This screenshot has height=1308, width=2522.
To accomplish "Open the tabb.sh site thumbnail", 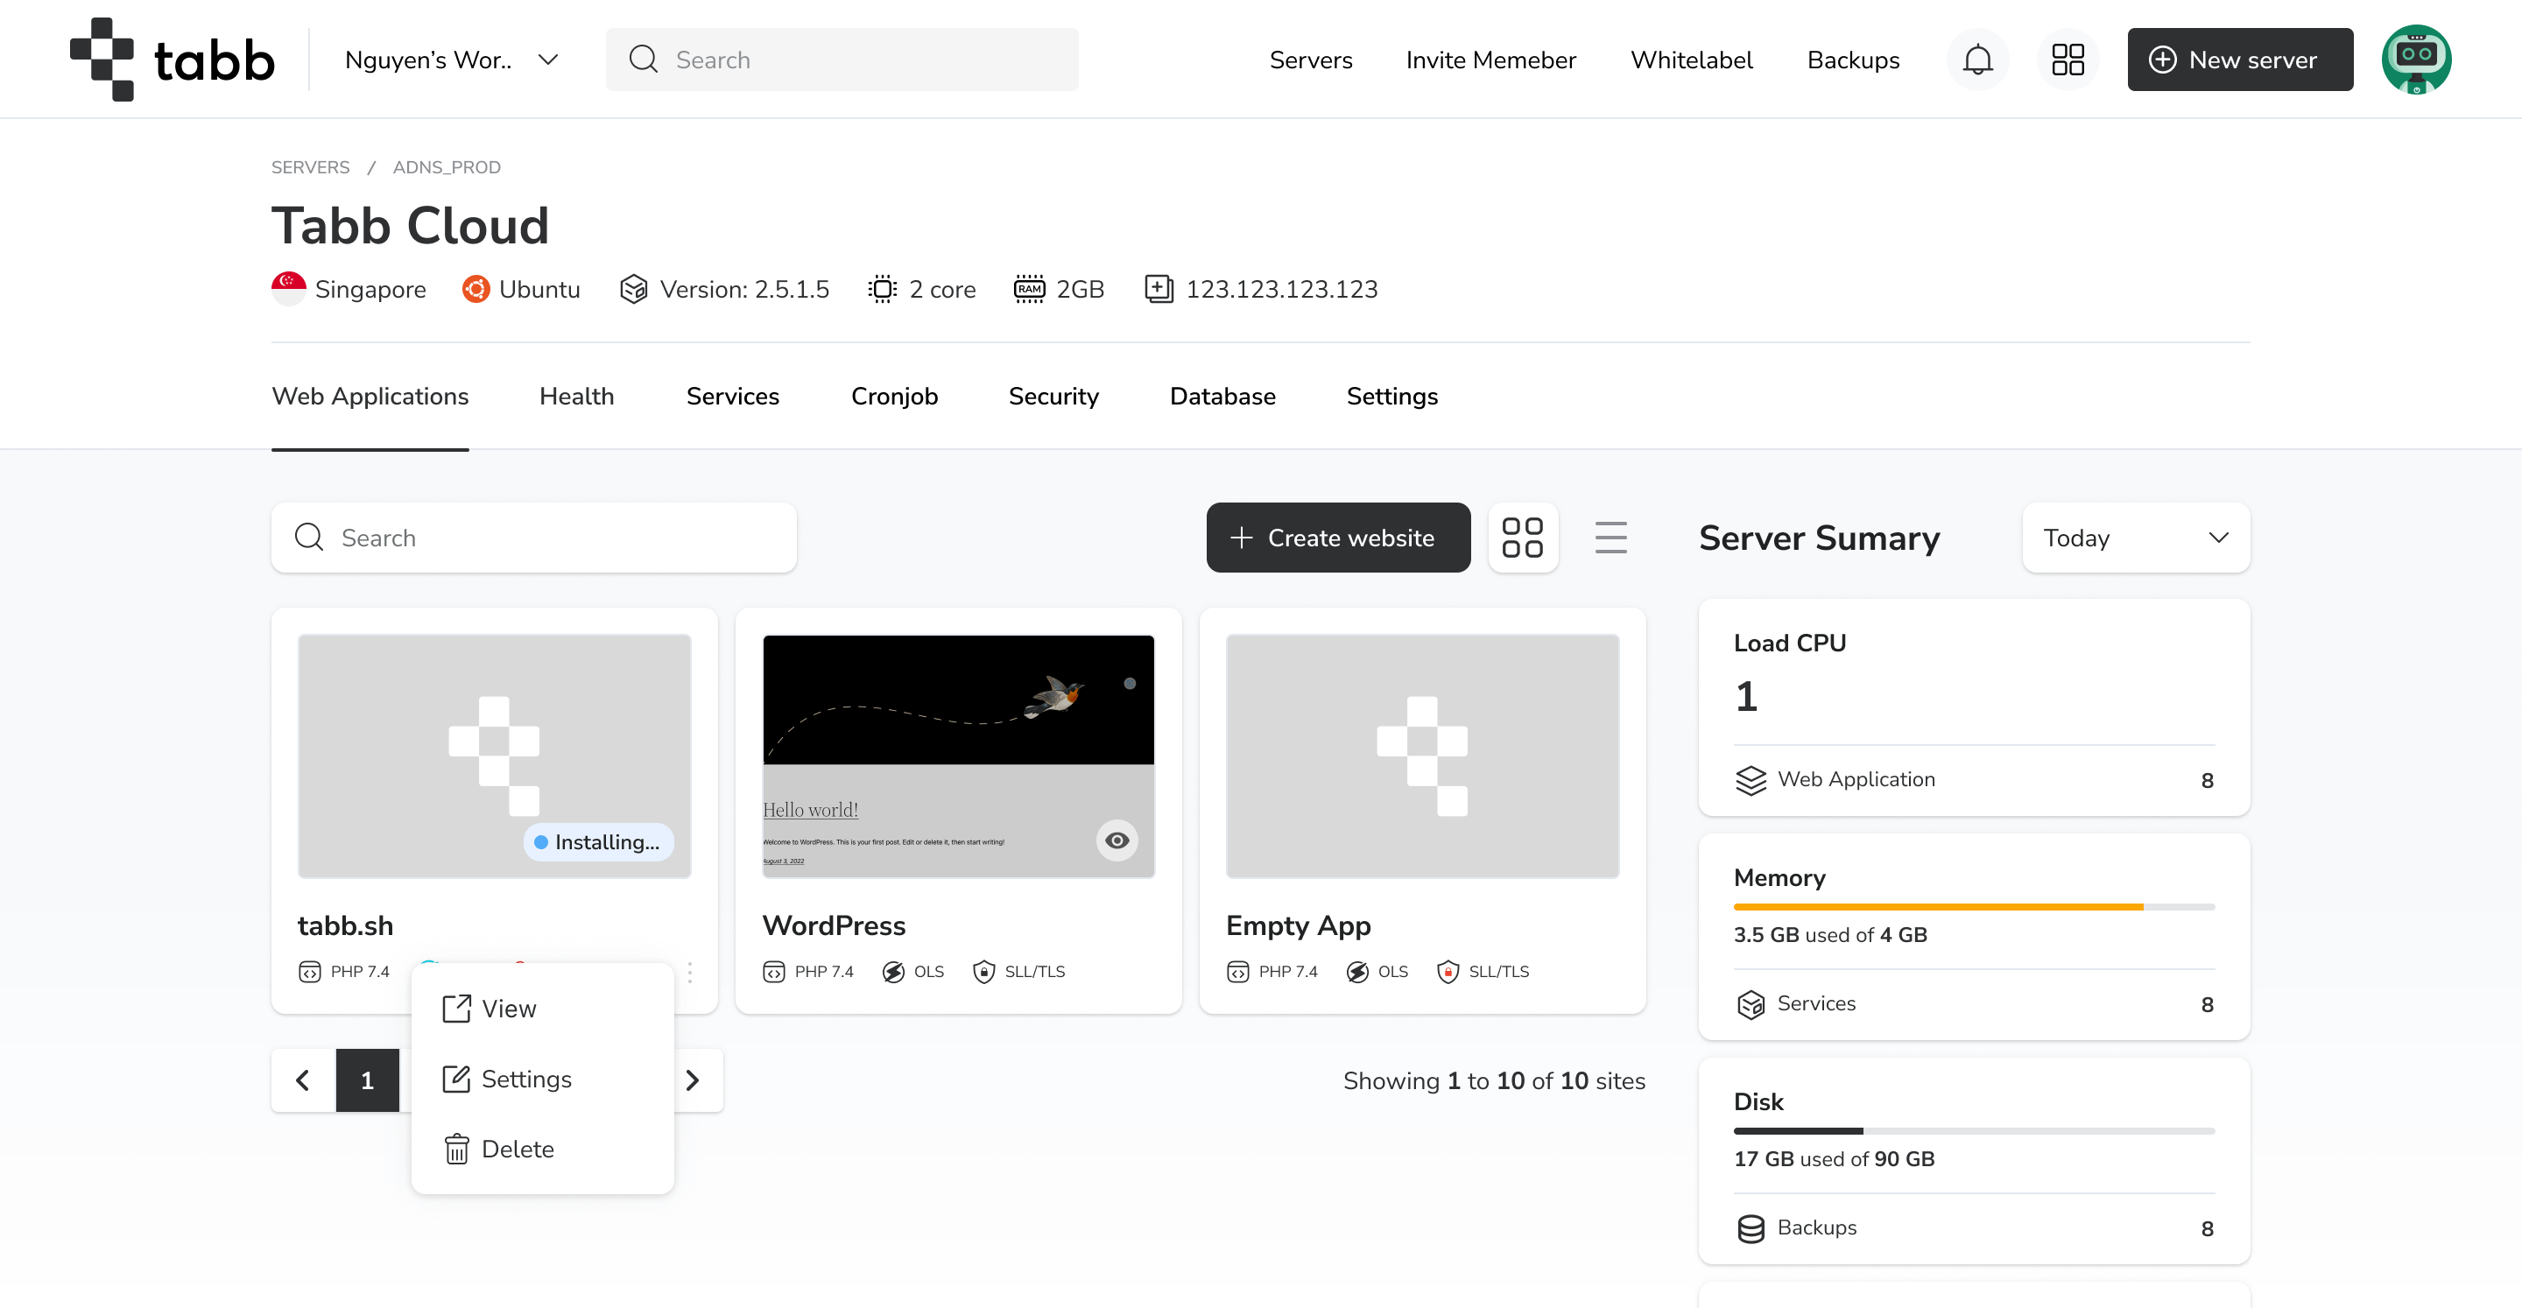I will tap(495, 756).
